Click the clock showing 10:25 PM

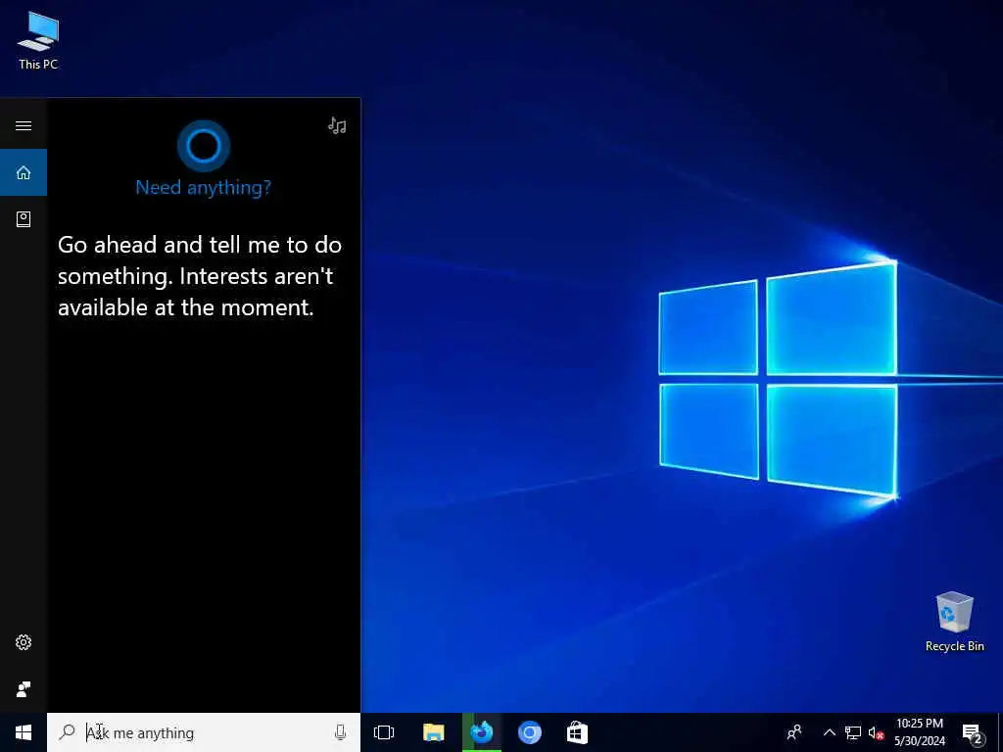coord(919,732)
